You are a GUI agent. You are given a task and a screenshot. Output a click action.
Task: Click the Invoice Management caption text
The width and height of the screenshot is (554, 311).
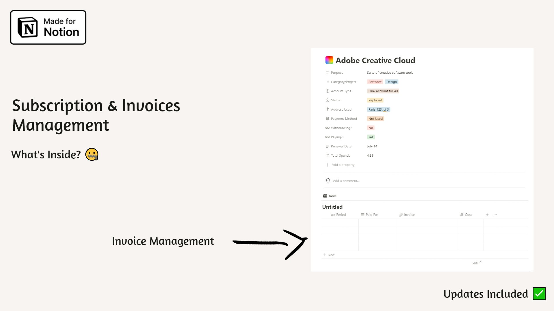(x=163, y=241)
